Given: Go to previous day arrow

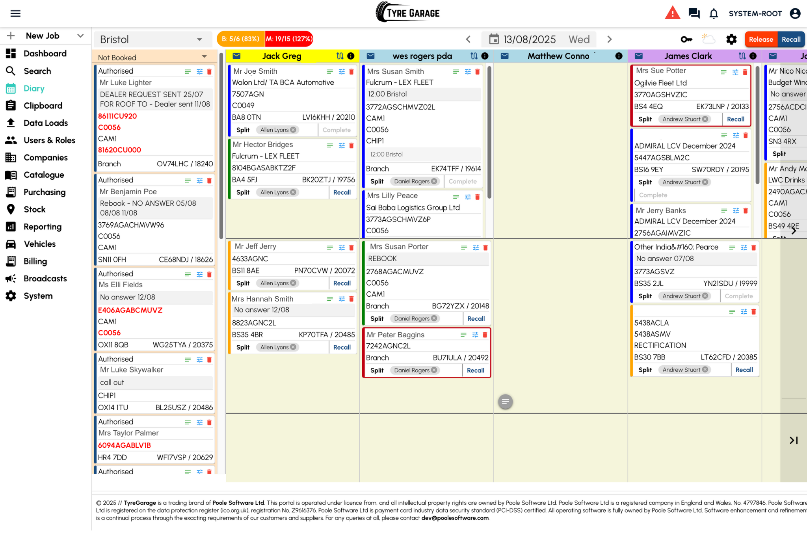Looking at the screenshot, I should 468,39.
